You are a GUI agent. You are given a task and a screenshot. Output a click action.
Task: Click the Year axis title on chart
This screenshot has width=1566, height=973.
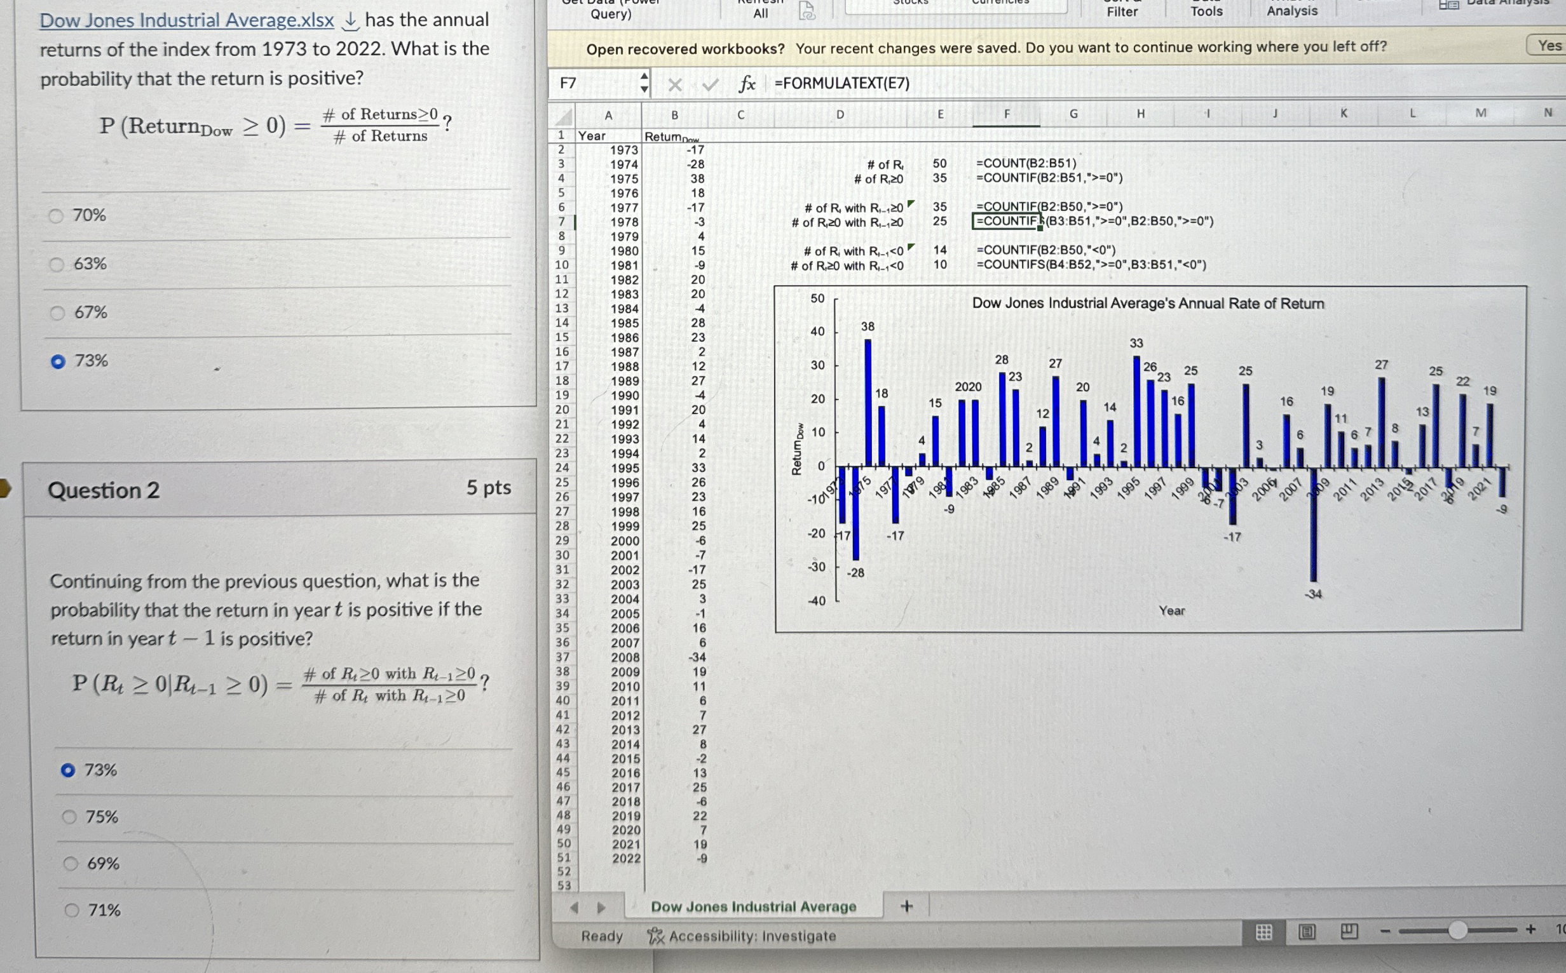coord(1172,612)
